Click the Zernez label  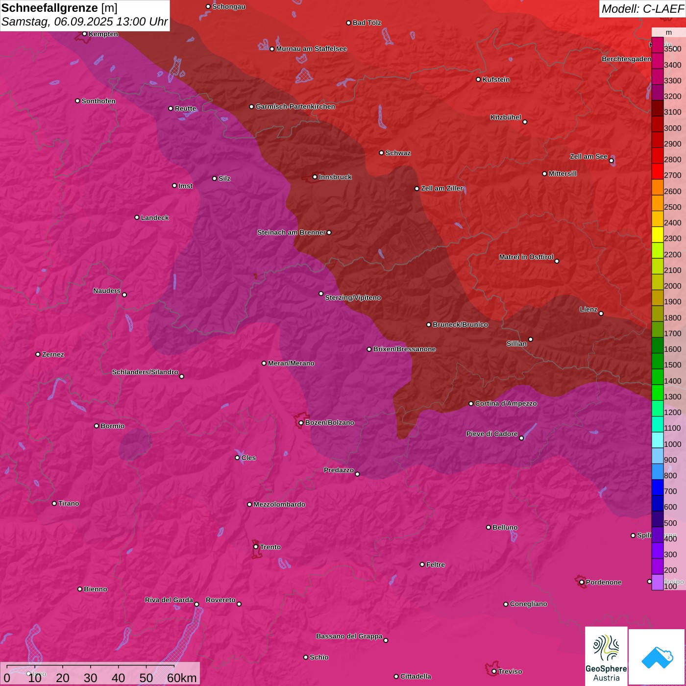pyautogui.click(x=53, y=354)
